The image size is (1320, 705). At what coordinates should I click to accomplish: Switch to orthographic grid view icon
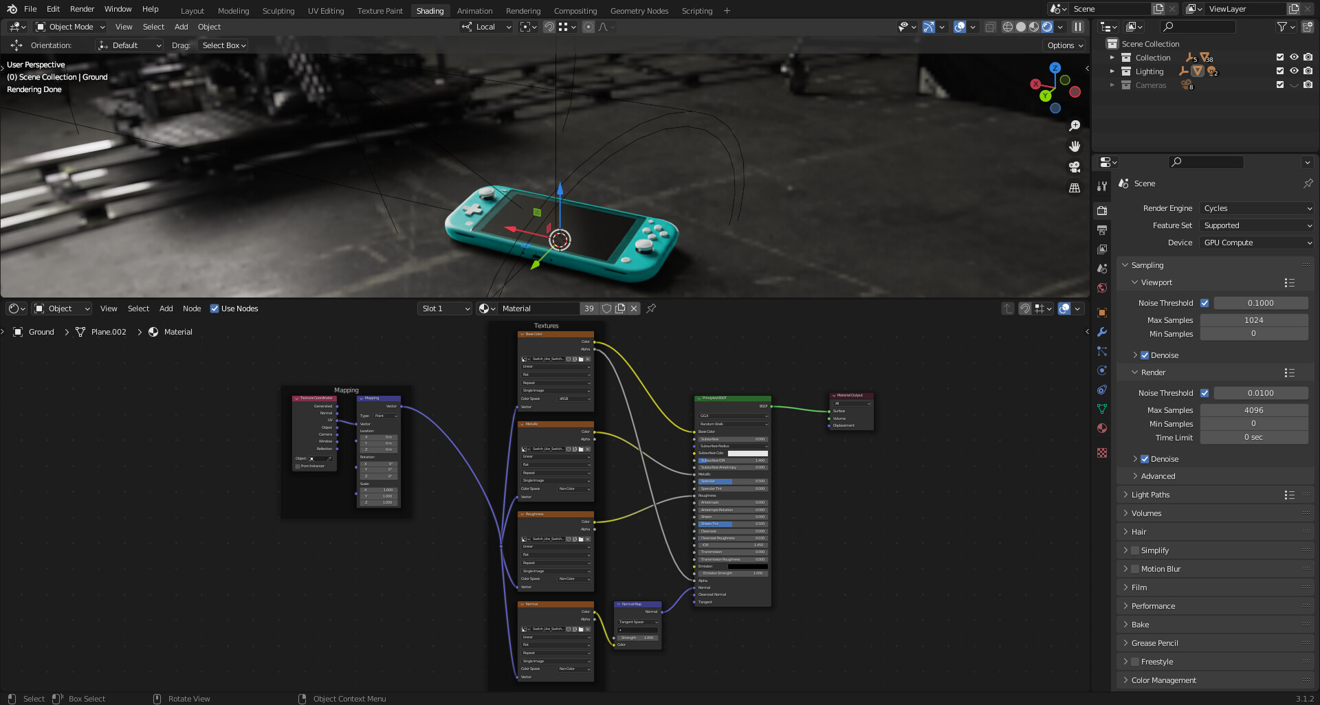(1075, 188)
